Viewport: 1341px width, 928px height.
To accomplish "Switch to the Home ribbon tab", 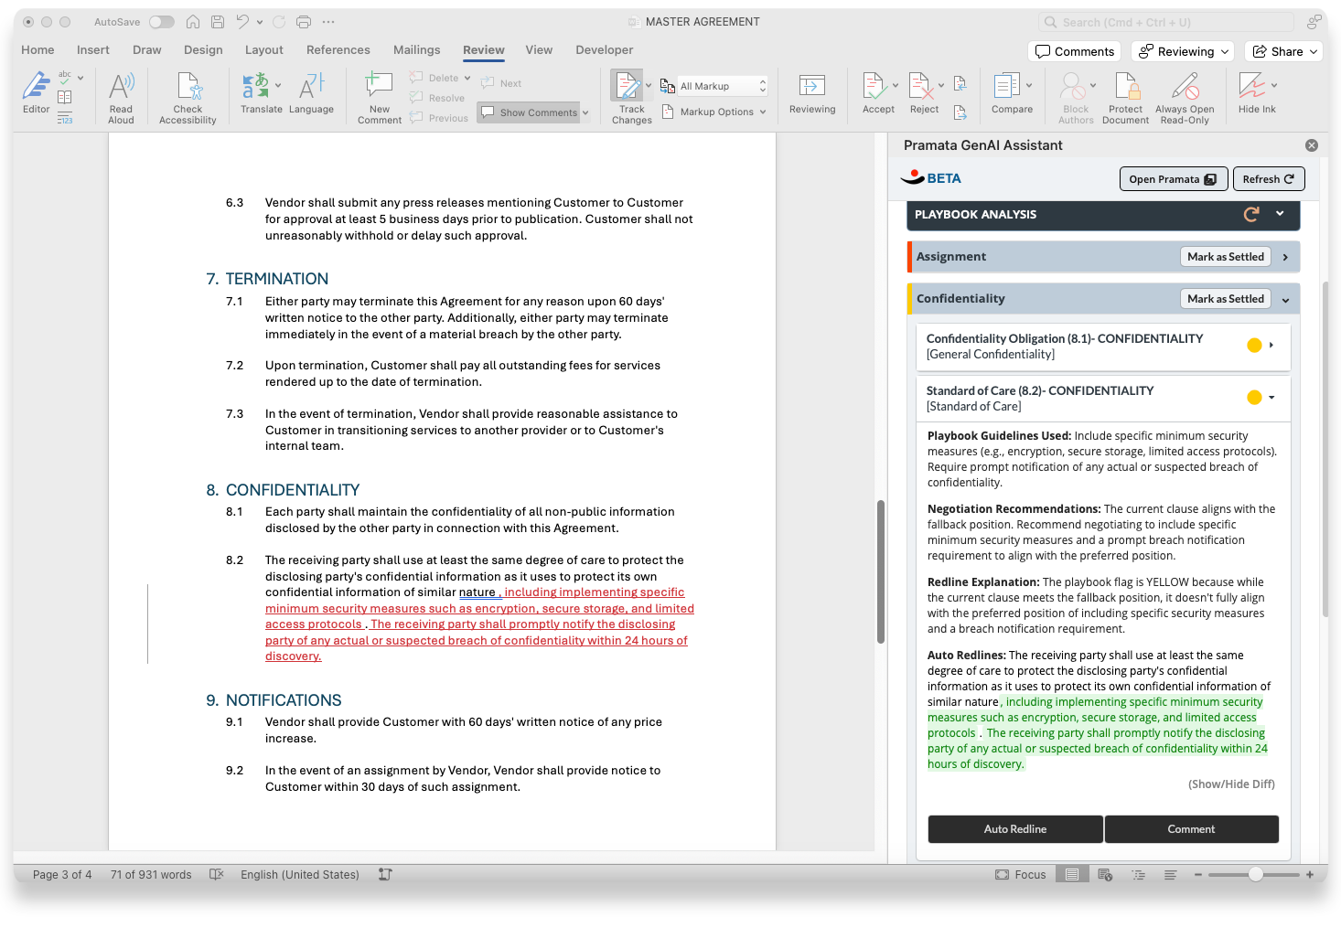I will point(38,50).
